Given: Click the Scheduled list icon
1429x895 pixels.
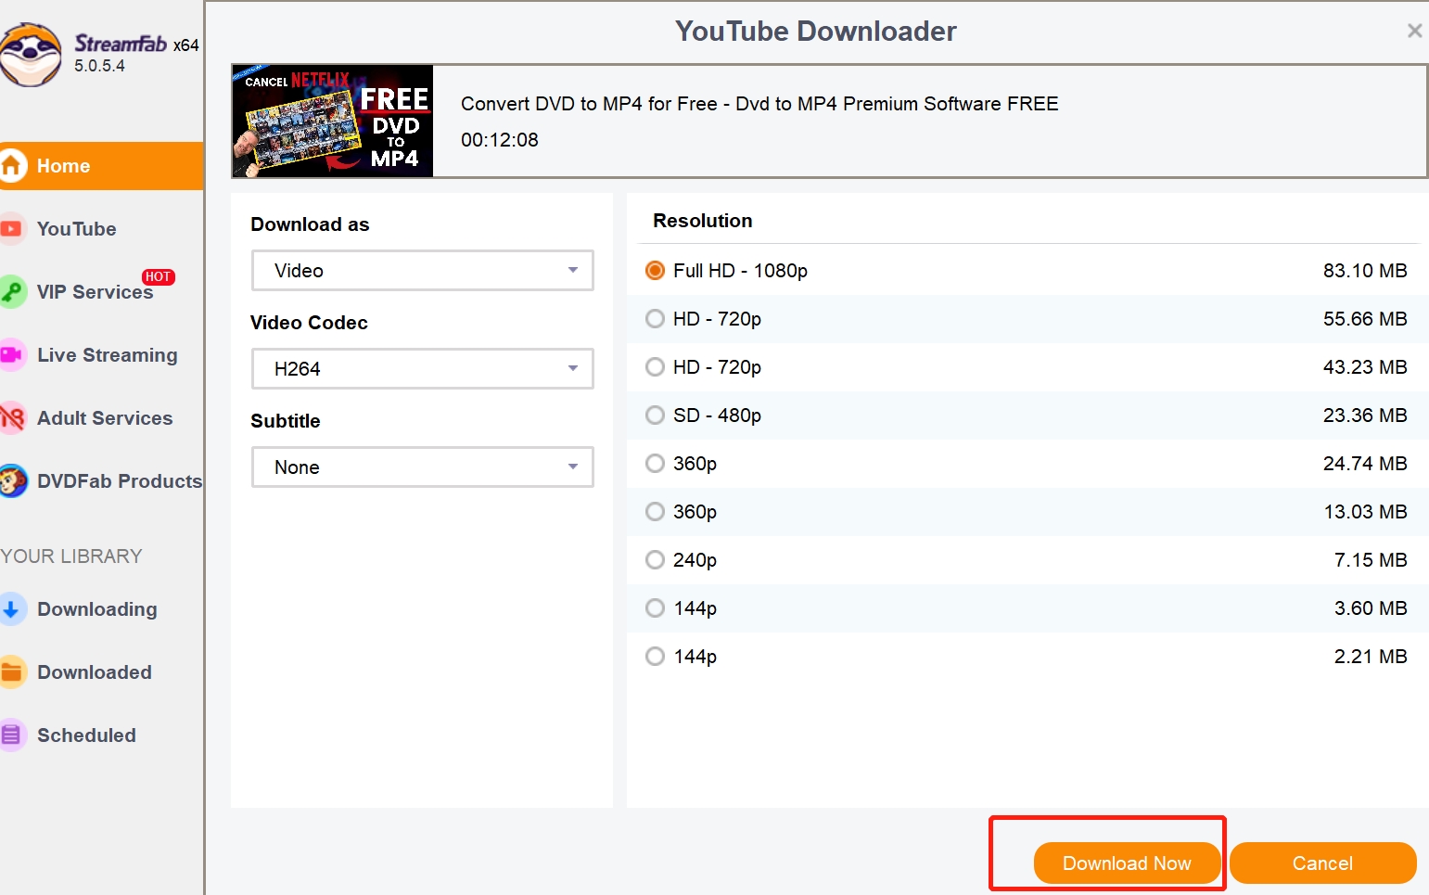Looking at the screenshot, I should (11, 735).
